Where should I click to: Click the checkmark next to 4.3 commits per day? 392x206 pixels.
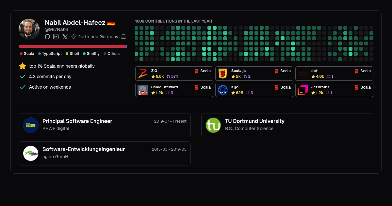pos(23,77)
